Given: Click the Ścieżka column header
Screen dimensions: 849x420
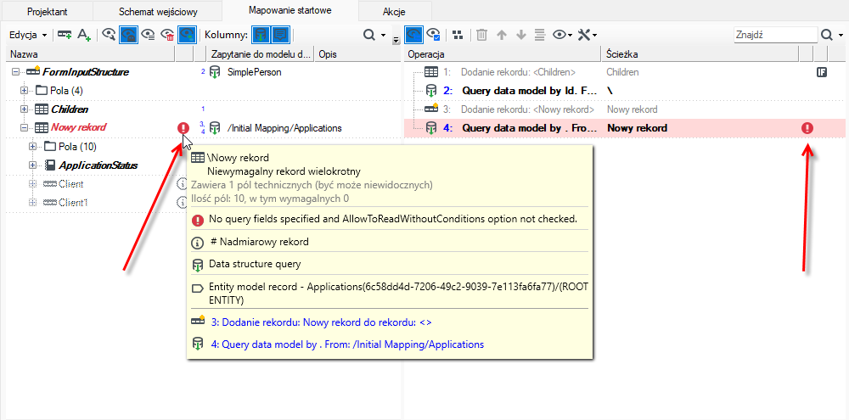Looking at the screenshot, I should [700, 54].
